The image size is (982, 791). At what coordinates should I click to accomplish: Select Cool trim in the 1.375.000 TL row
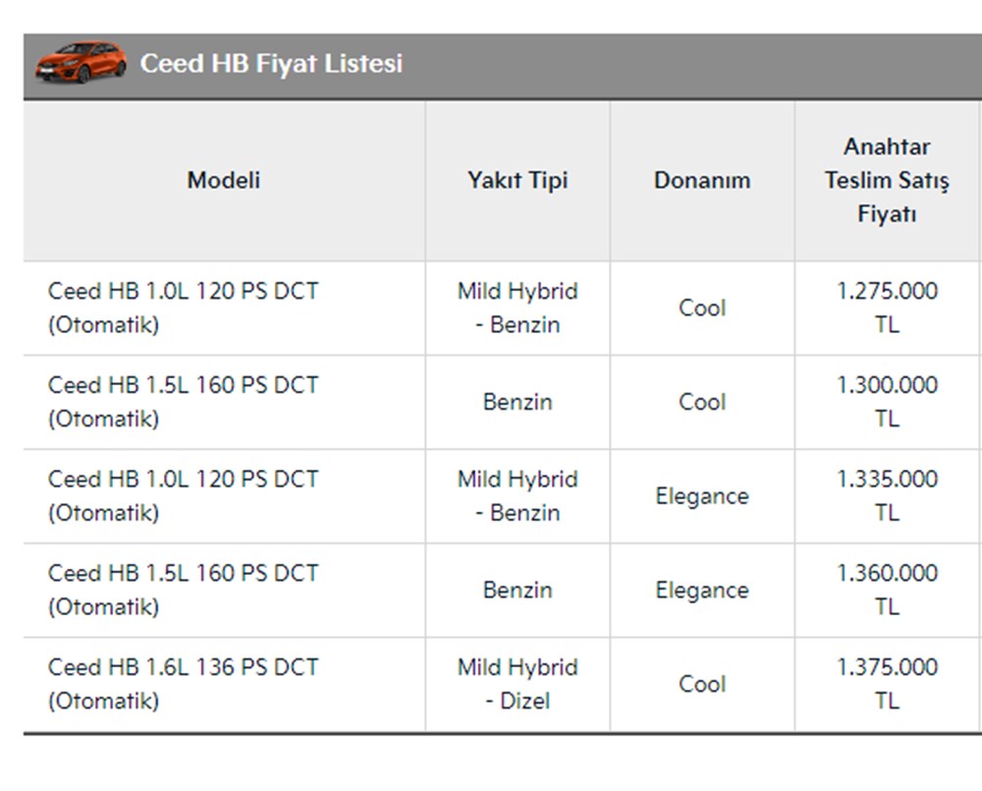click(x=702, y=684)
